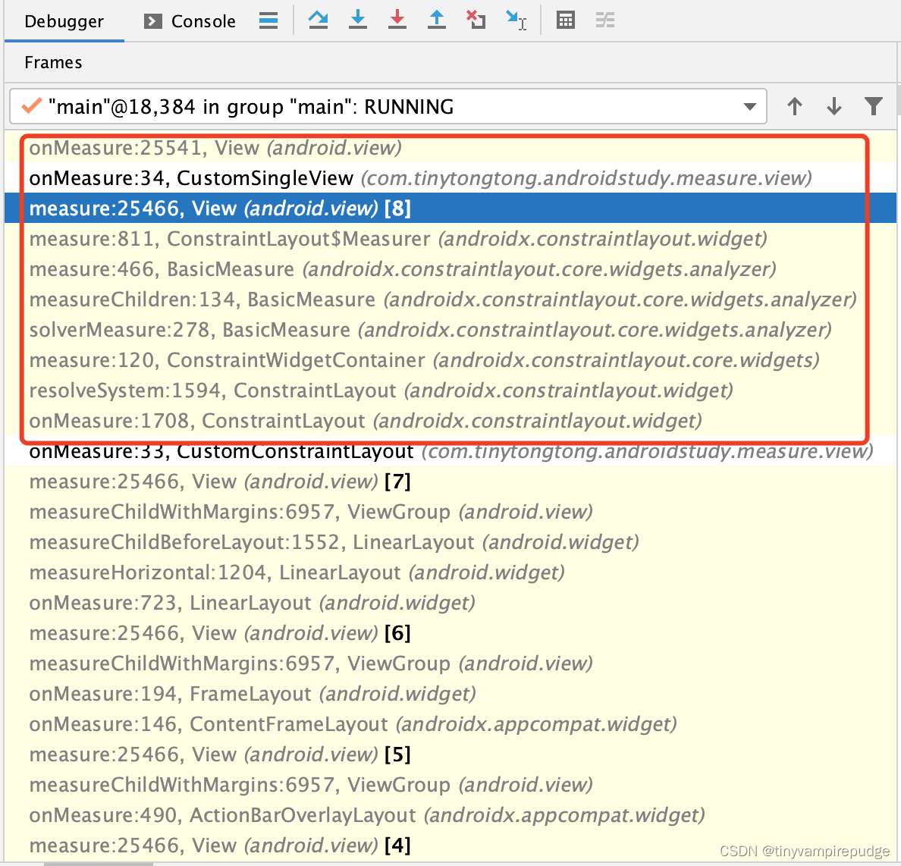901x866 pixels.
Task: Select frame measure:120, ConstraintWidgetContainer
Action: point(450,360)
